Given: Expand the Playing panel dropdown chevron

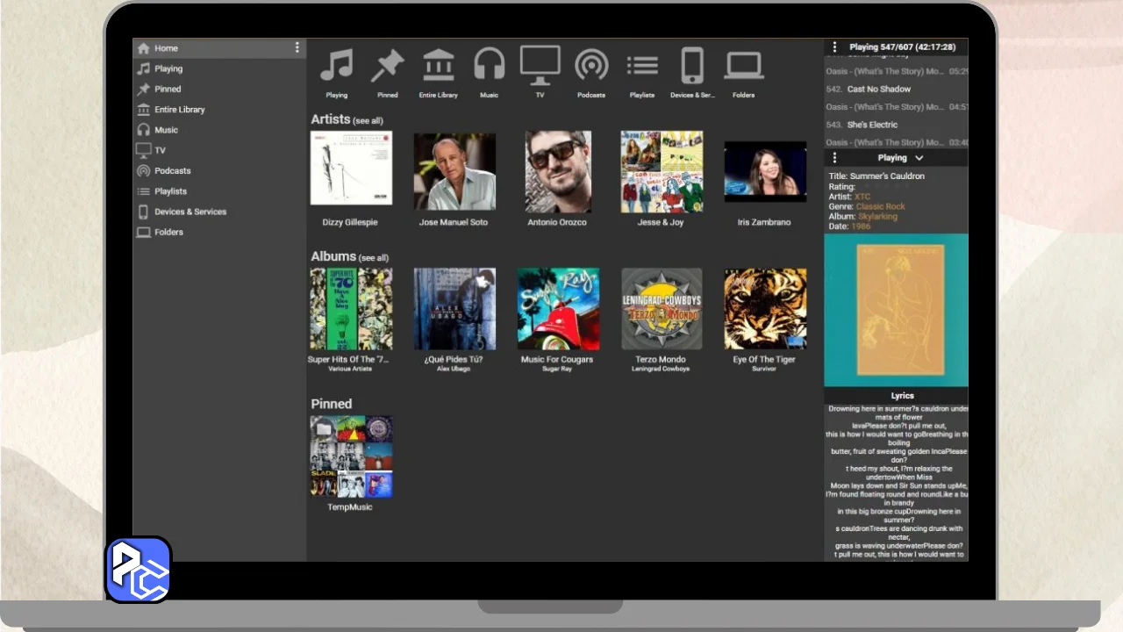Looking at the screenshot, I should [x=919, y=158].
